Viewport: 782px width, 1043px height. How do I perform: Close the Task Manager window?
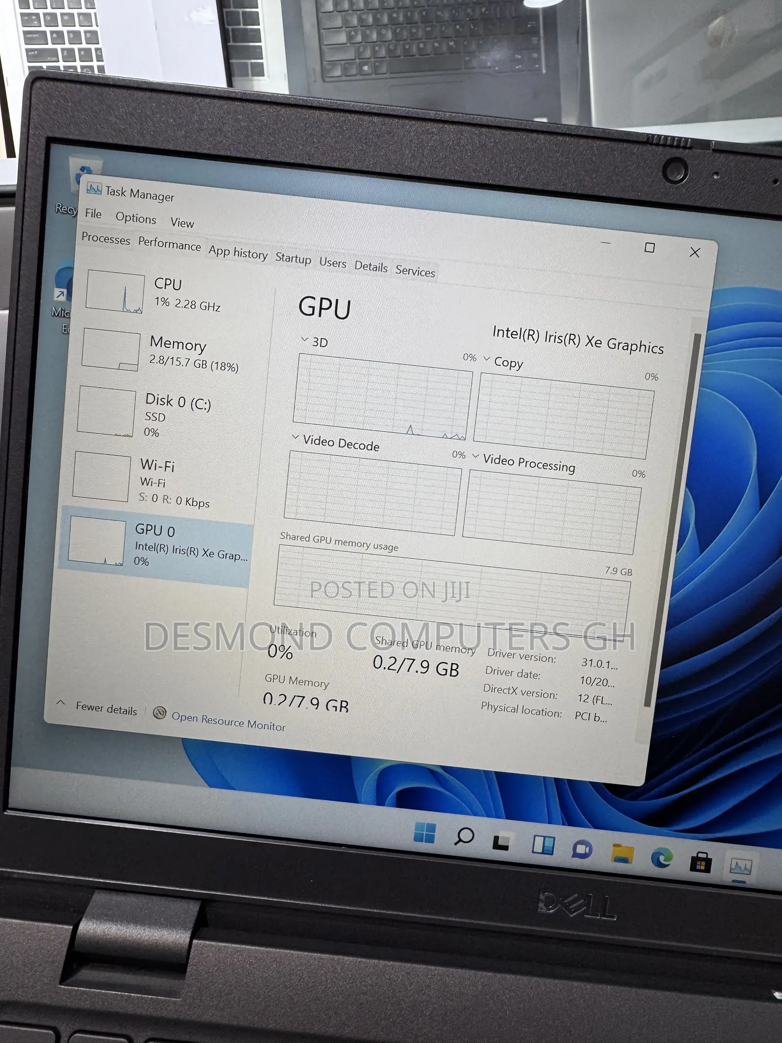[695, 252]
